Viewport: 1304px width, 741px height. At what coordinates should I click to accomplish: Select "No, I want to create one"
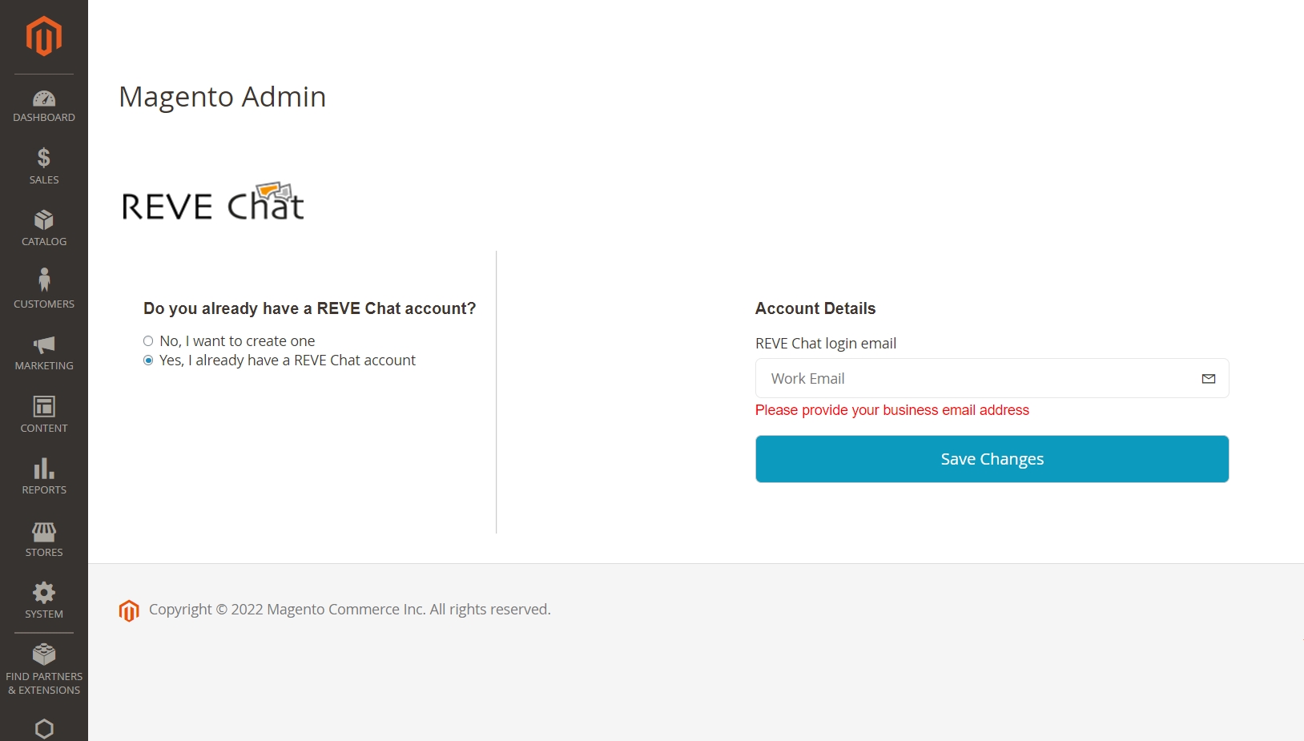[x=148, y=341]
